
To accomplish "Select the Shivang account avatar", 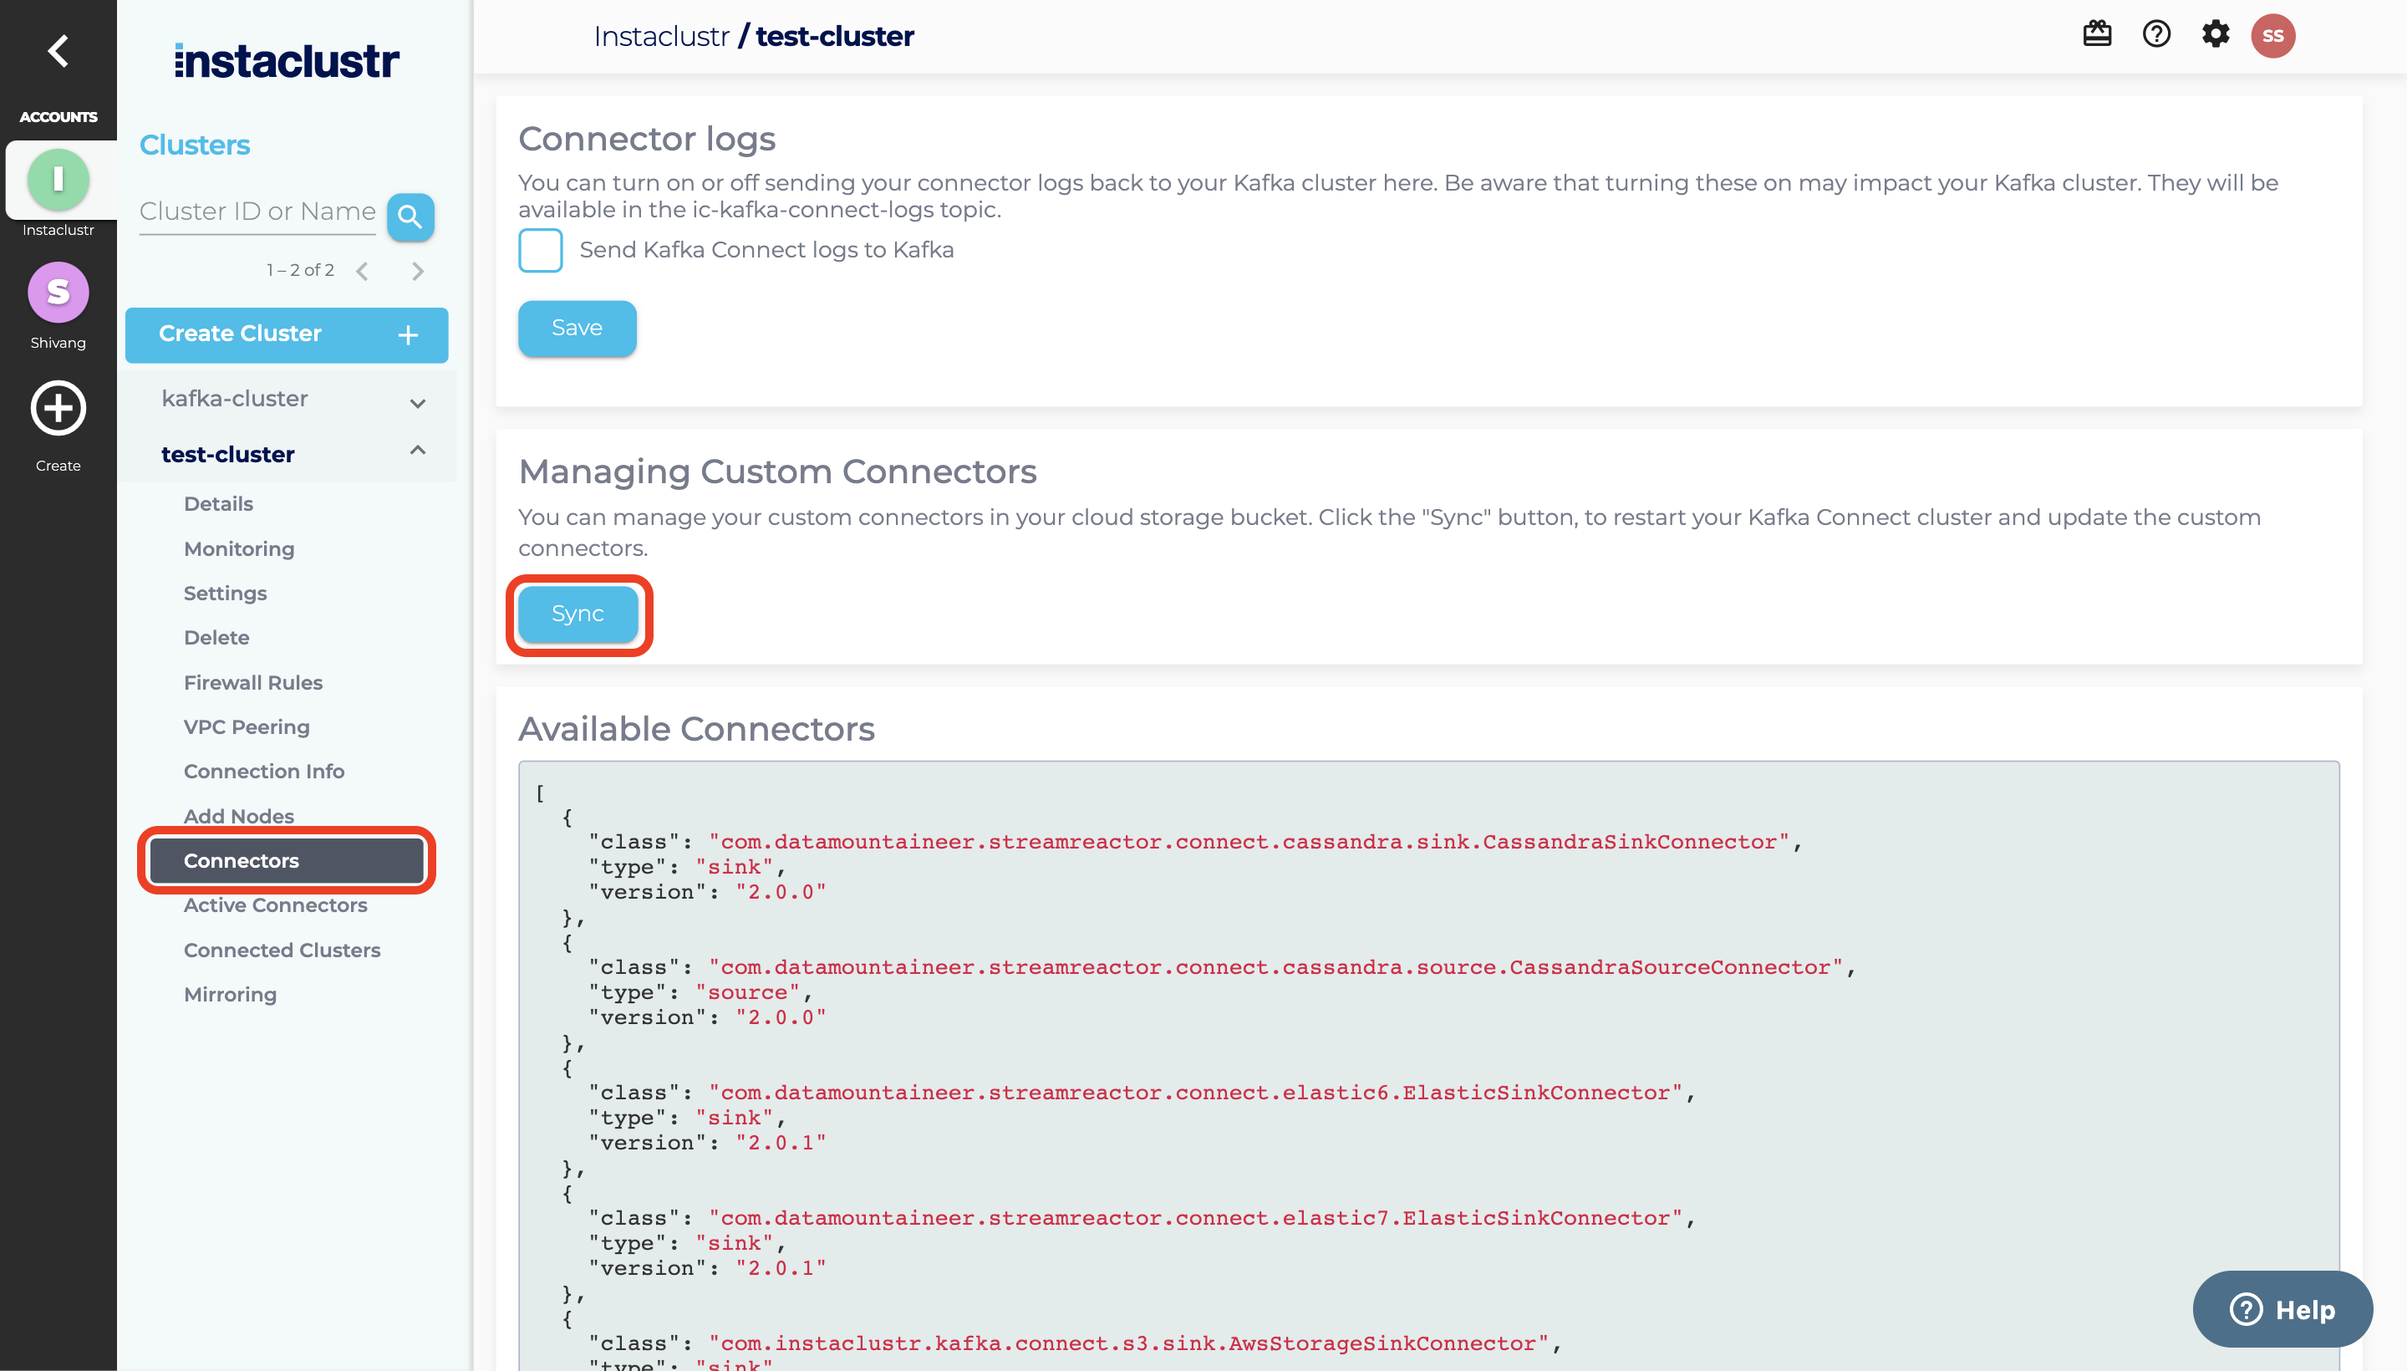I will pyautogui.click(x=59, y=292).
